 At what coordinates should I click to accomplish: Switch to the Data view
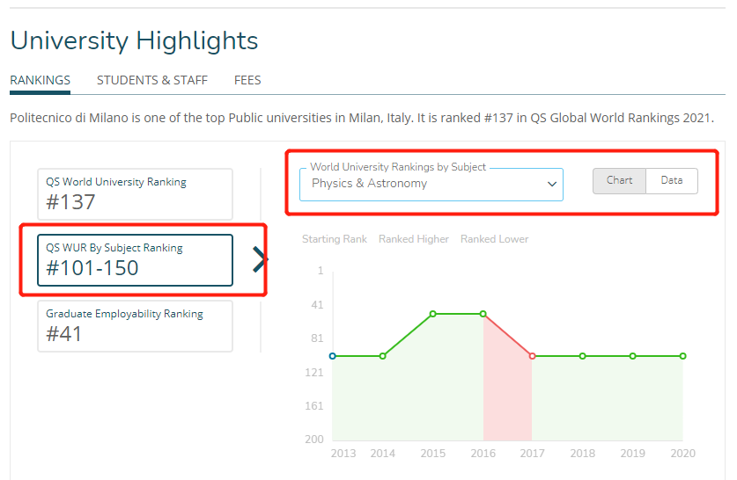coord(672,180)
